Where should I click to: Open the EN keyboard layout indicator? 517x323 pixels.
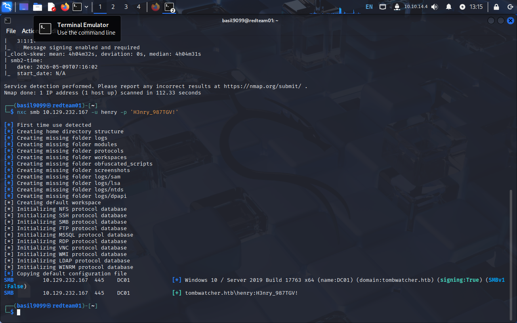[x=369, y=7]
